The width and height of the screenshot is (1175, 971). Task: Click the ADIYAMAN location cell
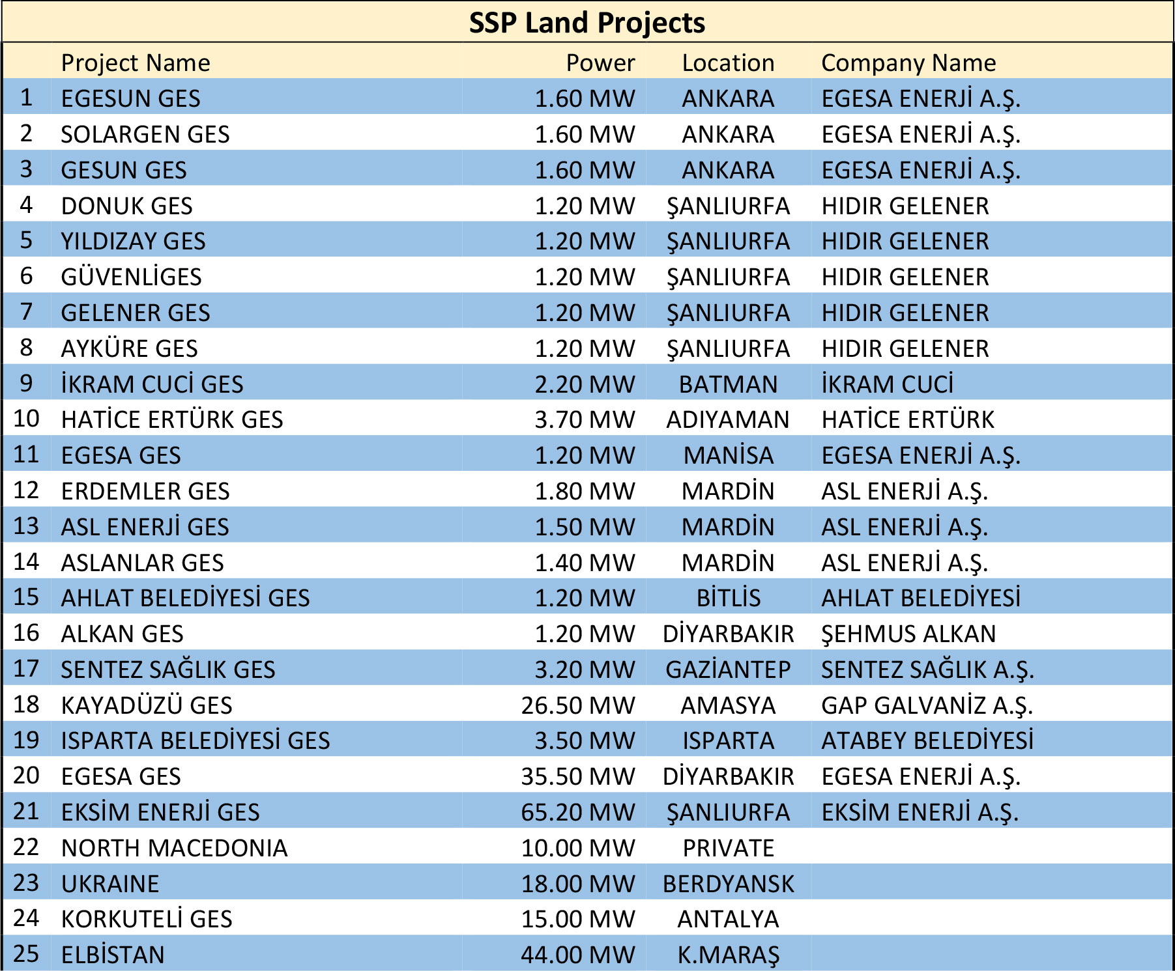pos(727,420)
